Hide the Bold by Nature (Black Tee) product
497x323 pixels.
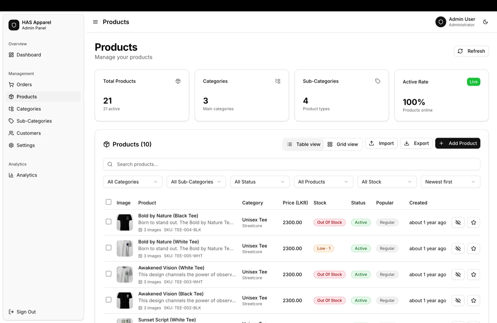[x=458, y=222]
